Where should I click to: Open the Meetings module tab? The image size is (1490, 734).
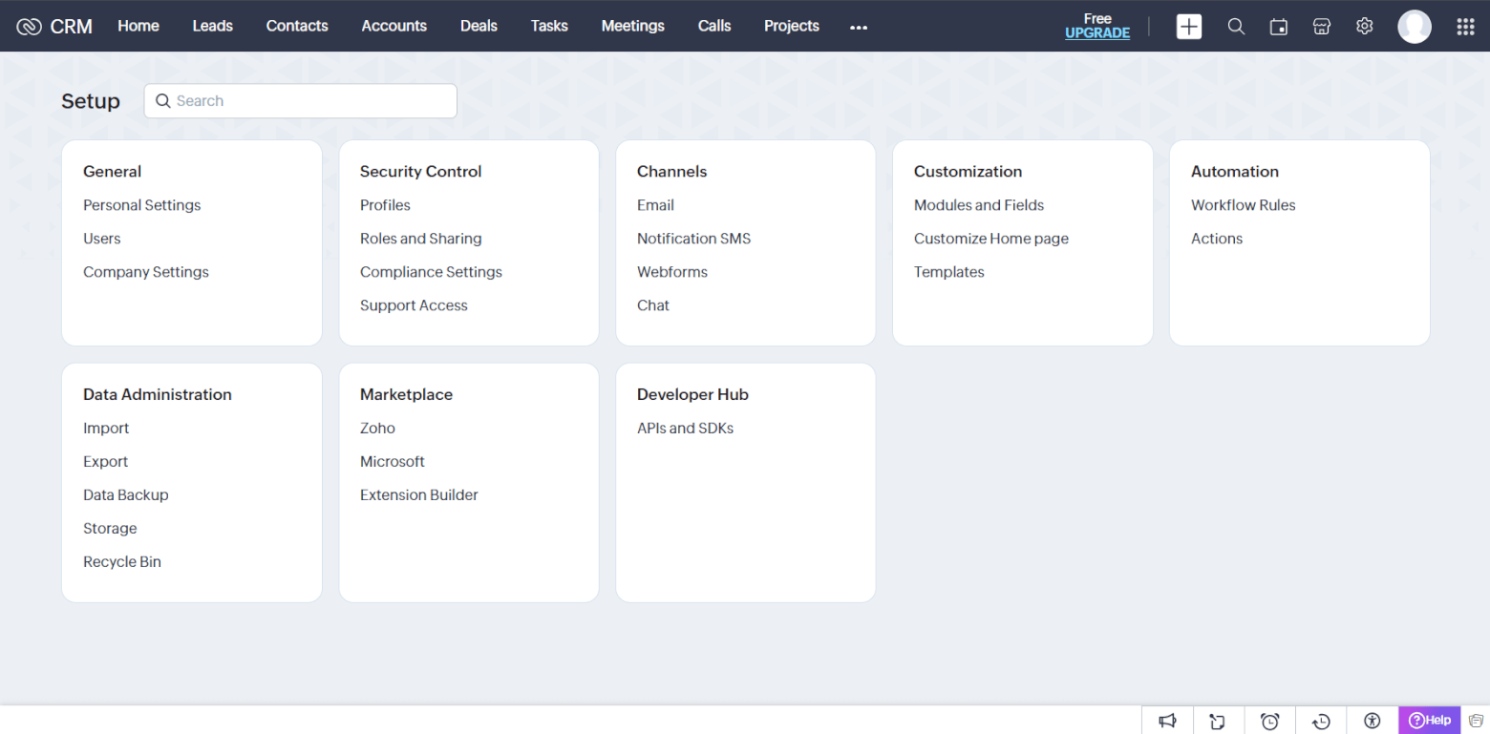coord(632,26)
